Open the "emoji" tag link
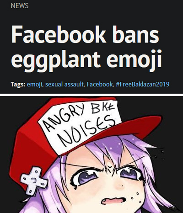 click(x=34, y=84)
